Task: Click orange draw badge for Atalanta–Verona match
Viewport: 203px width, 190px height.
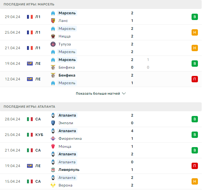Action: coord(194,181)
